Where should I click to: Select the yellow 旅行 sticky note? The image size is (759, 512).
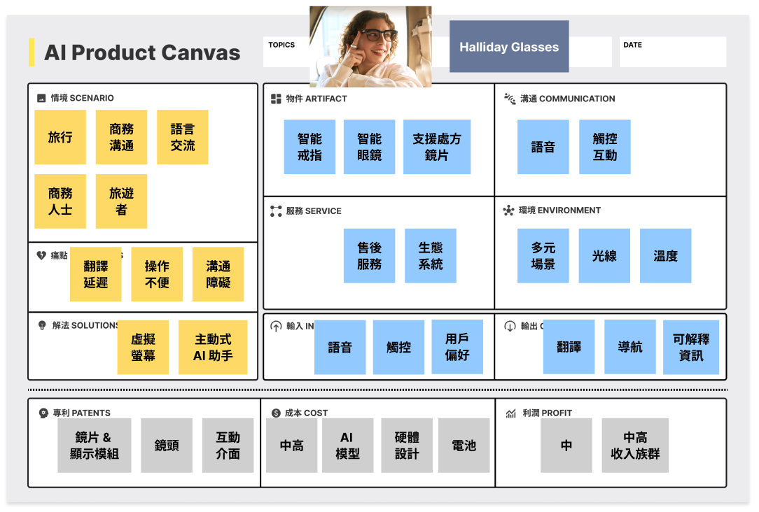60,137
